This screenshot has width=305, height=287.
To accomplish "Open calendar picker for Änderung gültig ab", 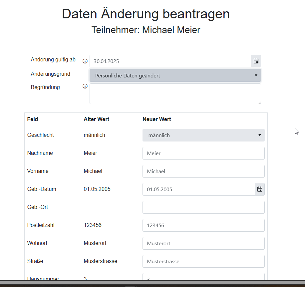I will 256,61.
